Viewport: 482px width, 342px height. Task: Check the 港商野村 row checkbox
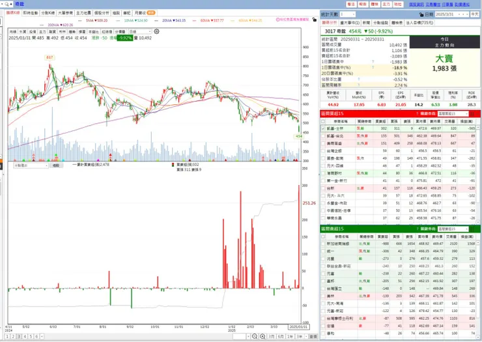323,173
